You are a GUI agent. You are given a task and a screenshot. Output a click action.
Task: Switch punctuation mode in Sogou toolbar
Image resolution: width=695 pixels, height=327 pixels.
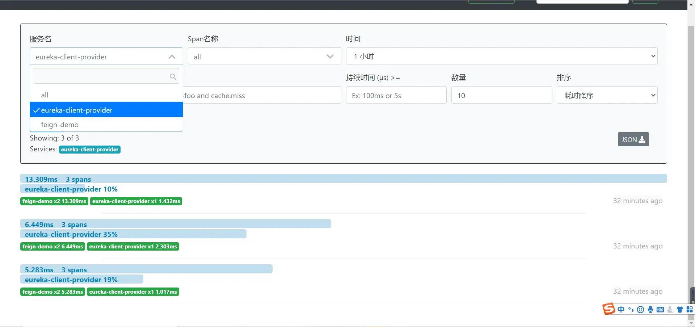coord(631,310)
